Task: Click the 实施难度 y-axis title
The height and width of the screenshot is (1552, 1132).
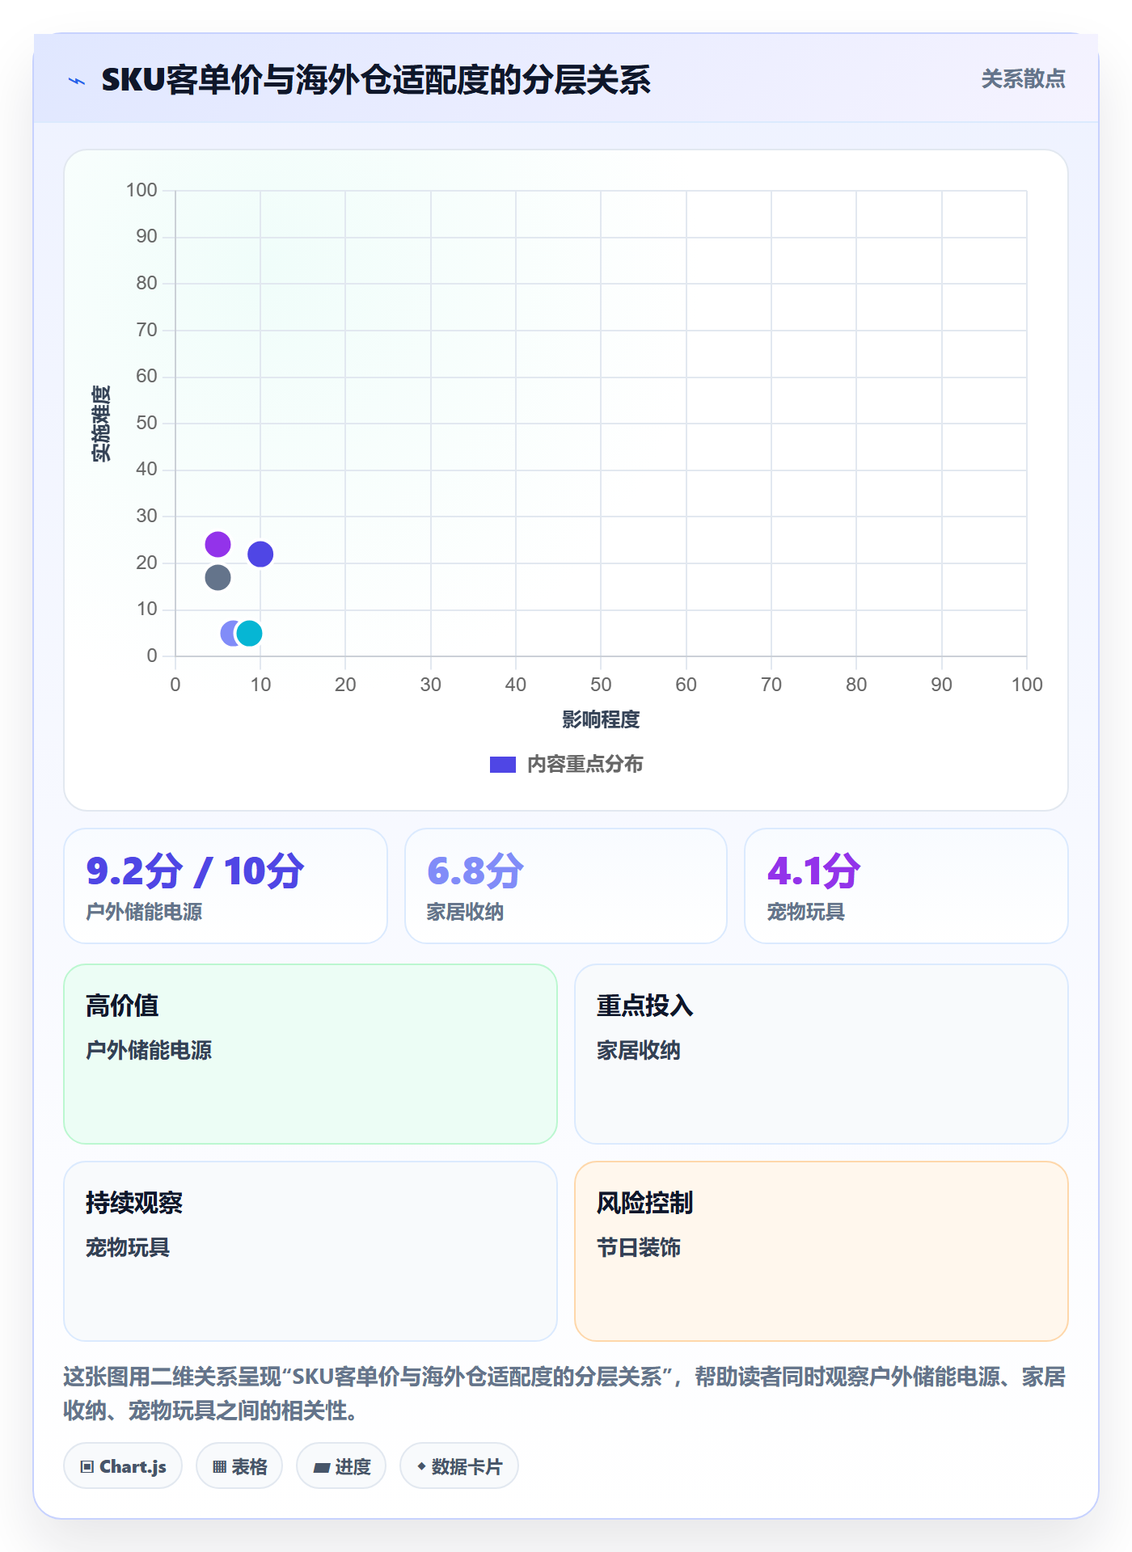Action: click(101, 423)
